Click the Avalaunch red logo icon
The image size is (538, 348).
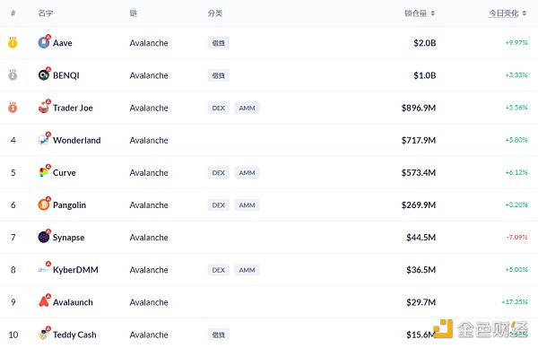pos(44,301)
